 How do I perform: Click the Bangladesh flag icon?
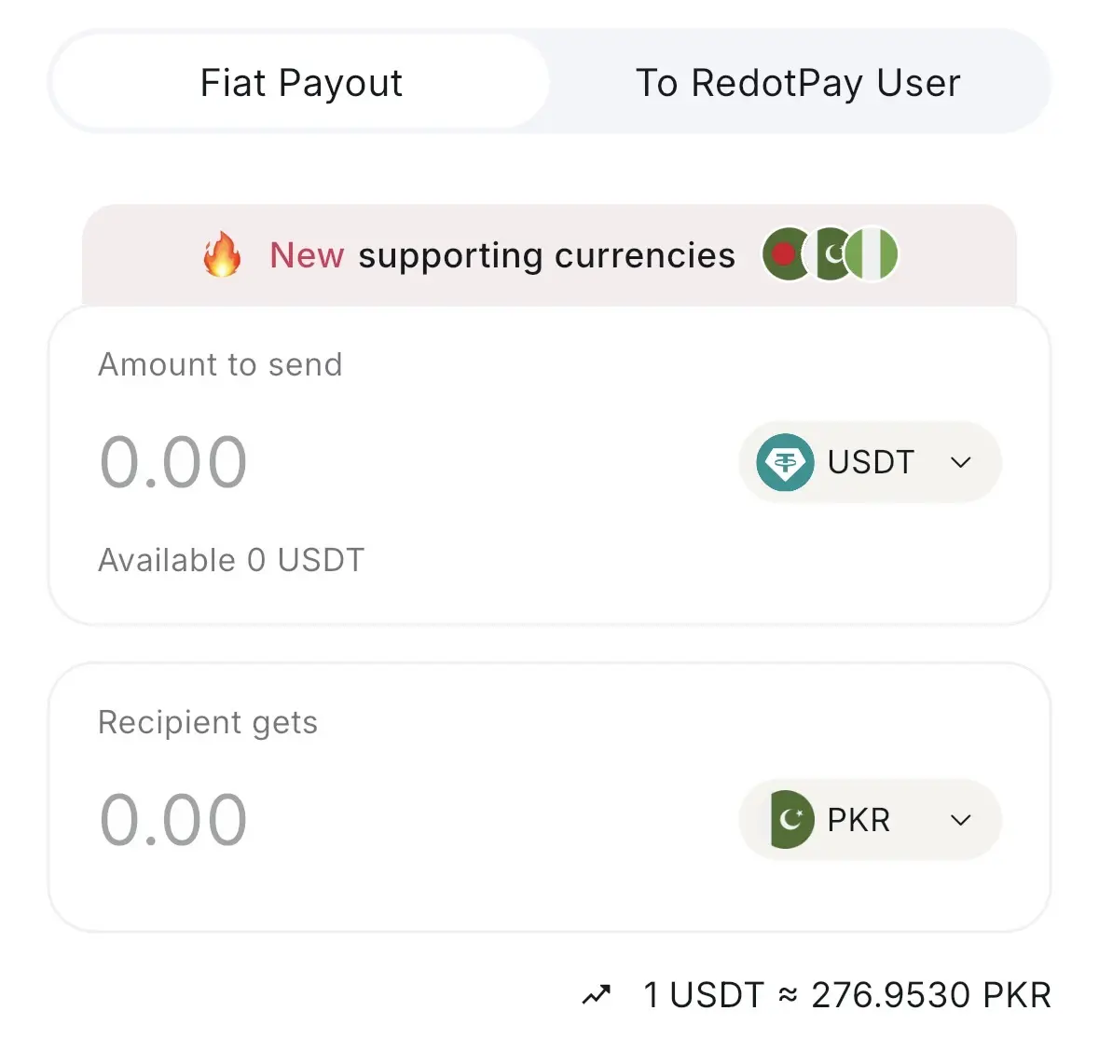coord(784,254)
